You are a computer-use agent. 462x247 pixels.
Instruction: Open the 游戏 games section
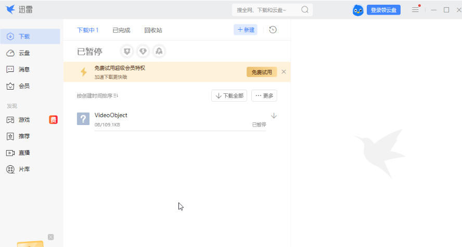point(23,120)
